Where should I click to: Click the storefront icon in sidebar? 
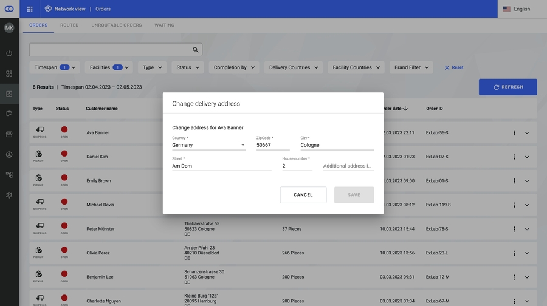coord(9,134)
